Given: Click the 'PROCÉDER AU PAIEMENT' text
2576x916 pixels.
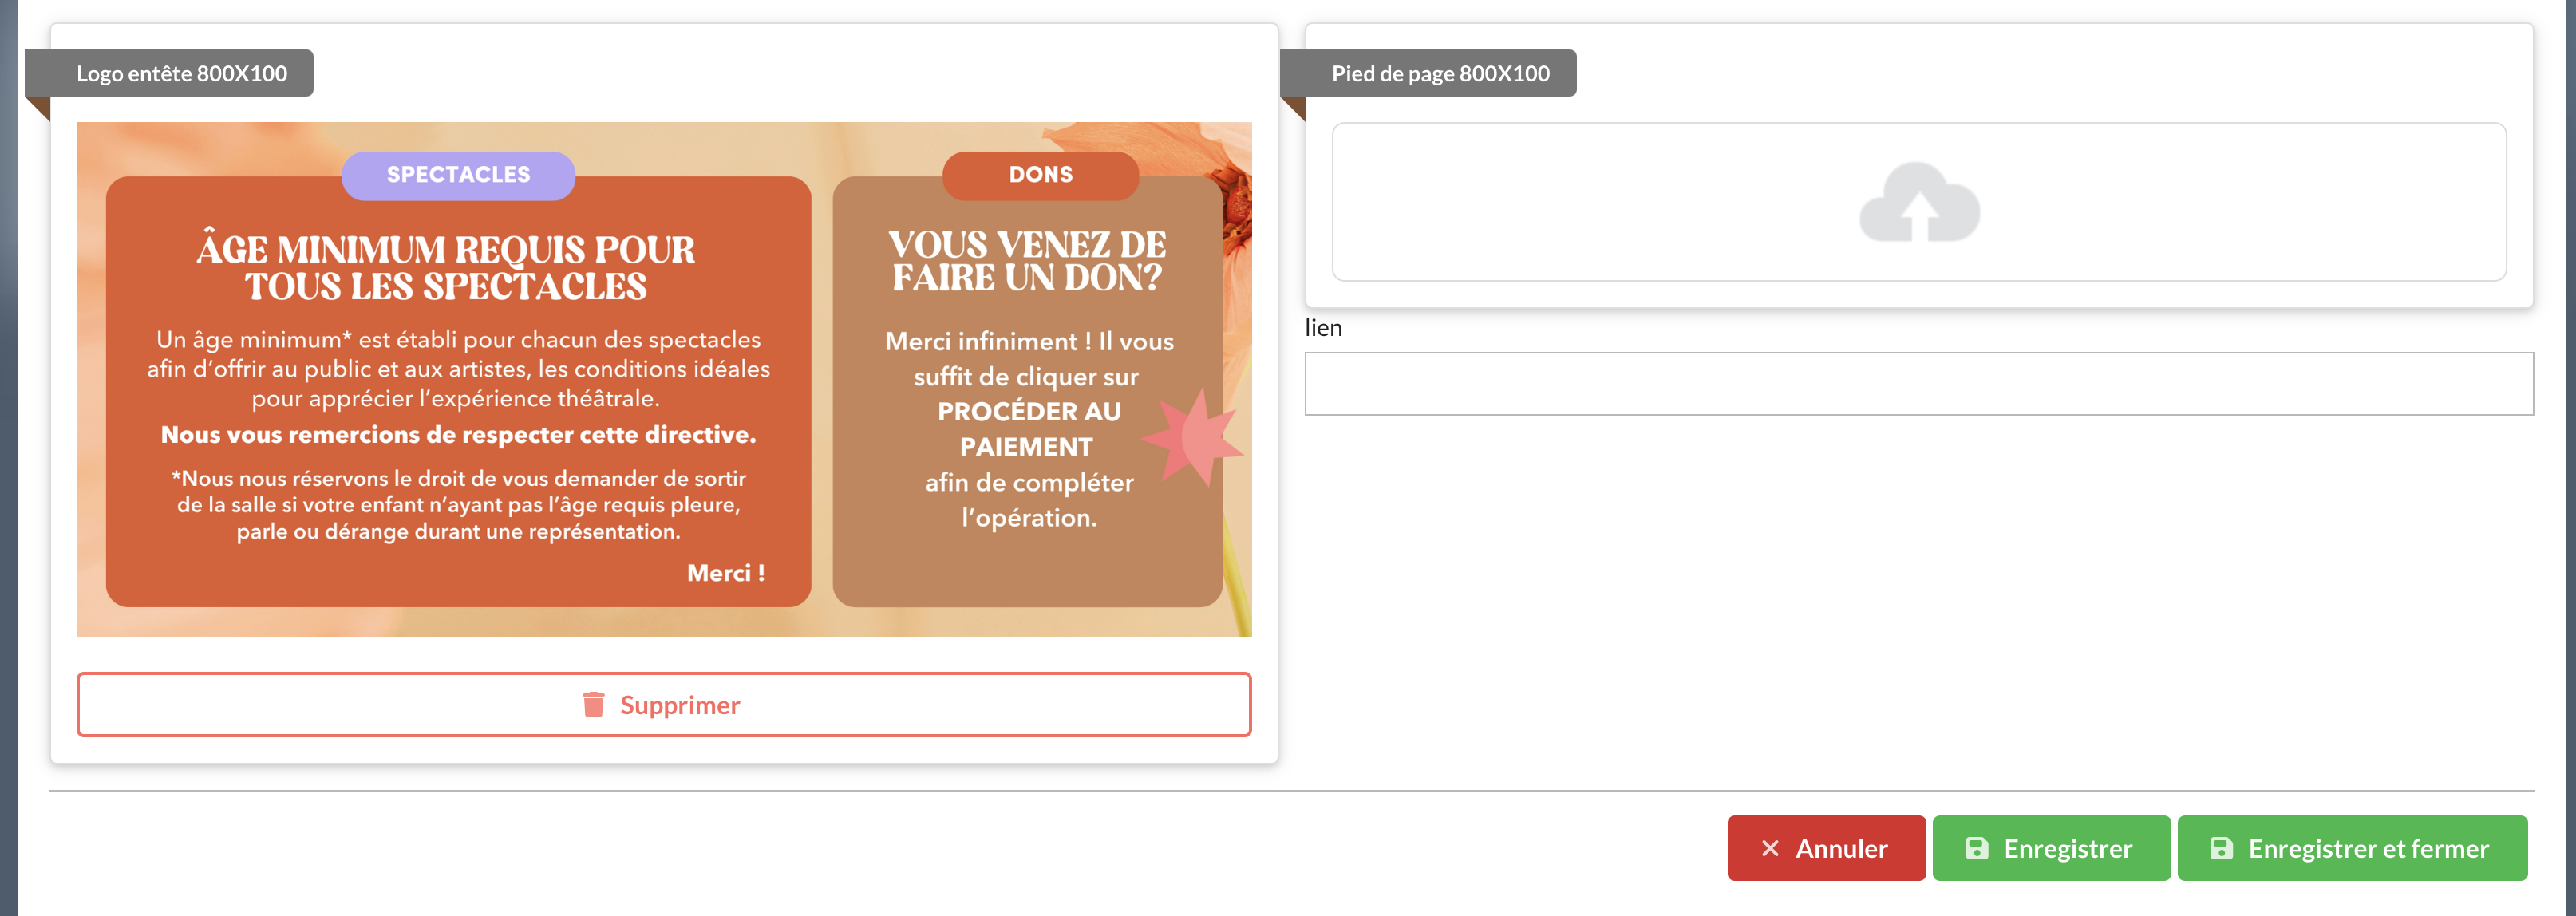Looking at the screenshot, I should tap(1028, 429).
